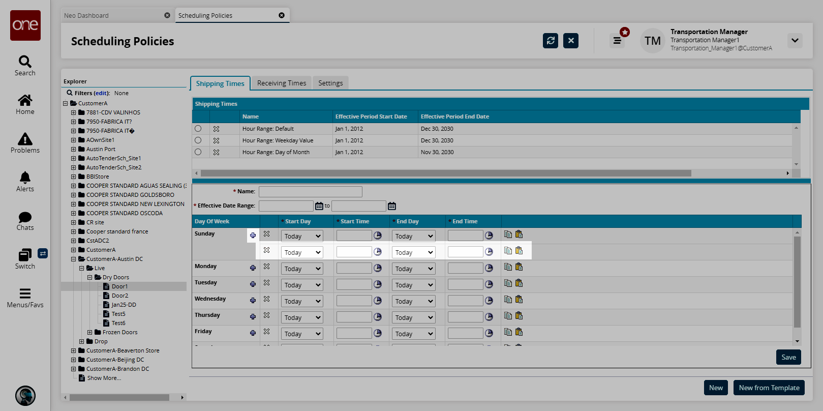823x411 pixels.
Task: Click the refresh icon in the header
Action: [550, 41]
